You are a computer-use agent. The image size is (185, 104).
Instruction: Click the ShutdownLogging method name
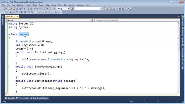(x=47, y=66)
